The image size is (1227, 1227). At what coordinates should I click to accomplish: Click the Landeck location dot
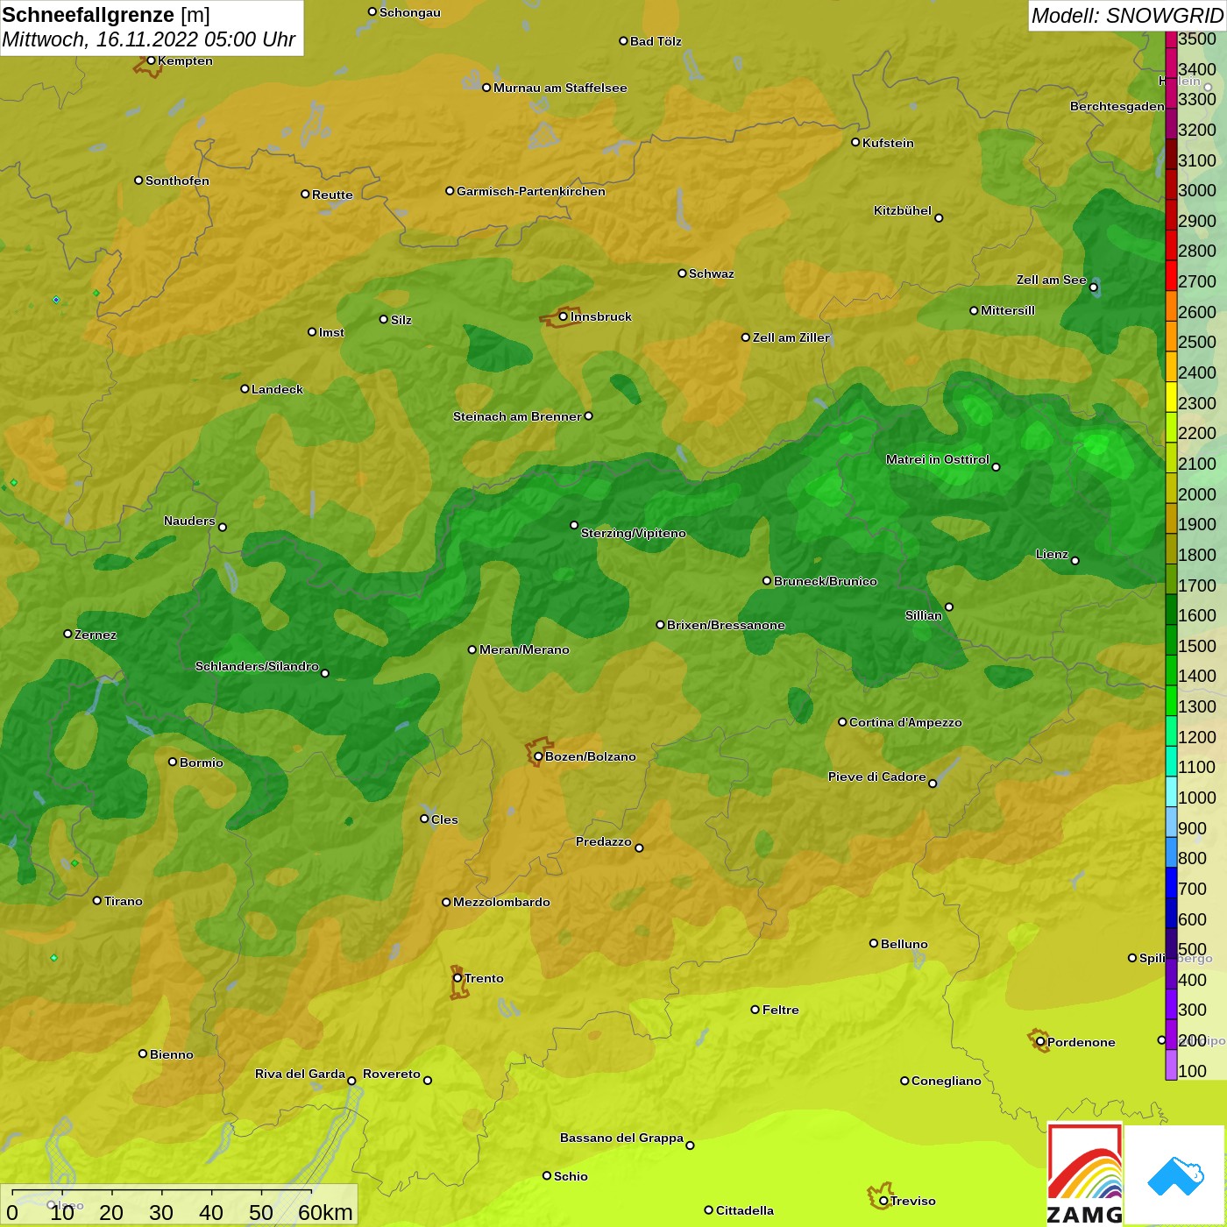click(245, 388)
